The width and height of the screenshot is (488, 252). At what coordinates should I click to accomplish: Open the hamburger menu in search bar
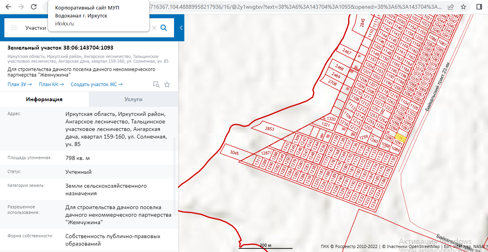tap(14, 28)
